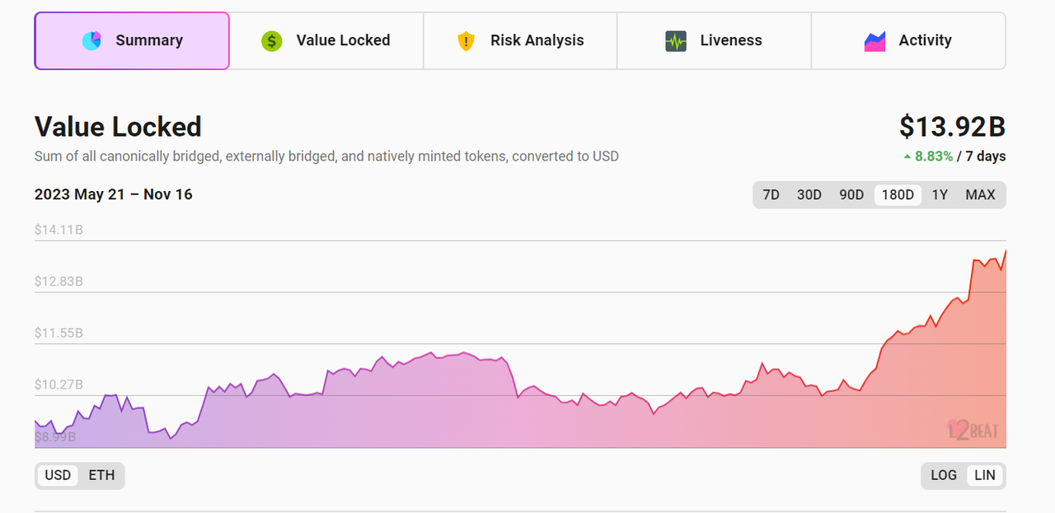The height and width of the screenshot is (513, 1055).
Task: Click the L2BEAT watermark logo on chart
Action: (973, 429)
